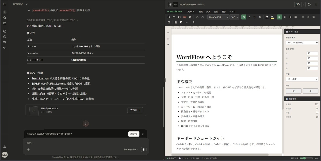Viewport: 321px width, 161px height.
Task: Undo the last edit with the undo arrow
Action: click(x=197, y=17)
